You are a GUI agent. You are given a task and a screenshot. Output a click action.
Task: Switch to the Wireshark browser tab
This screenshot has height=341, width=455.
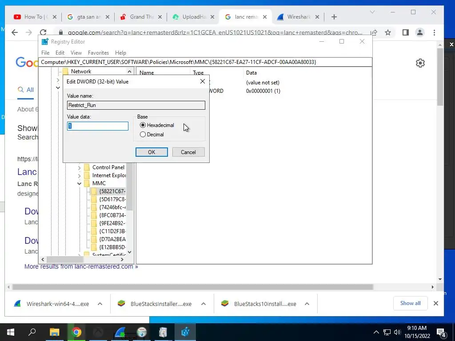(298, 17)
